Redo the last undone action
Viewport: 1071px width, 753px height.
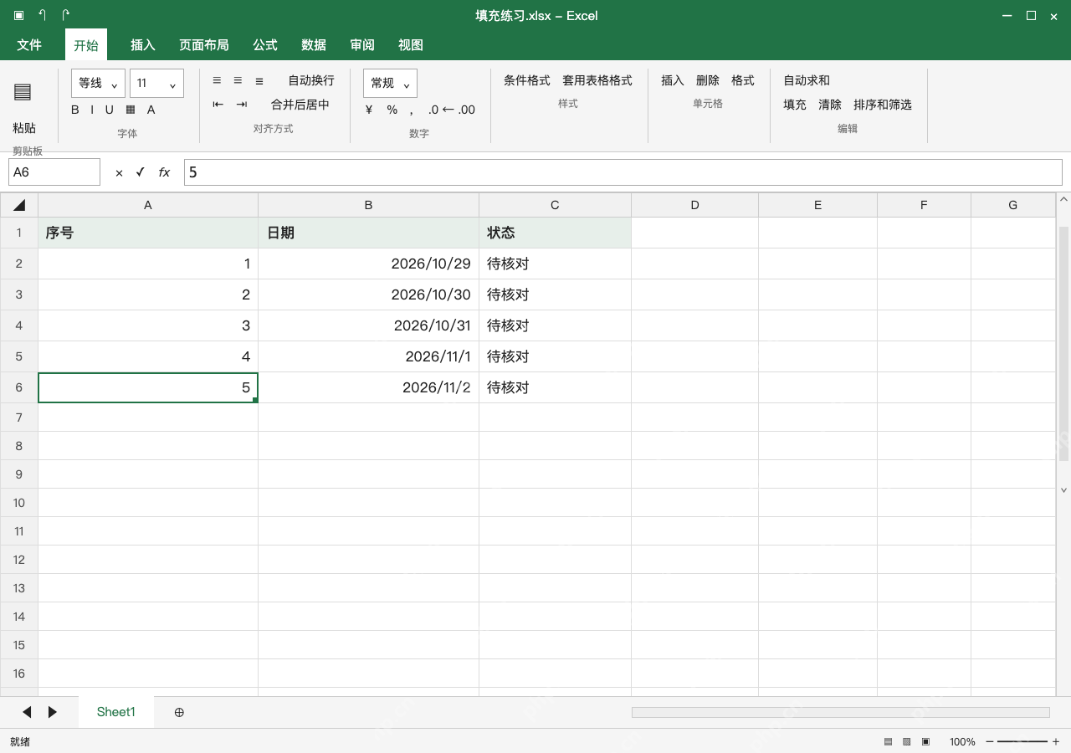[66, 15]
